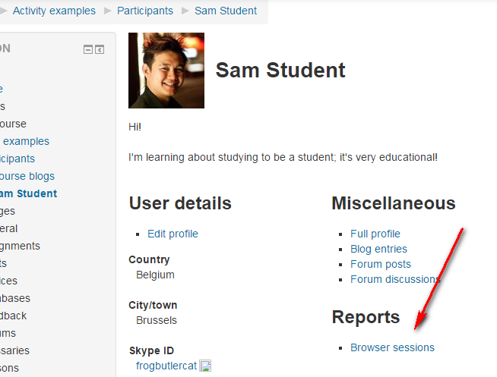Click the Sam Student breadcrumb link

[x=226, y=11]
